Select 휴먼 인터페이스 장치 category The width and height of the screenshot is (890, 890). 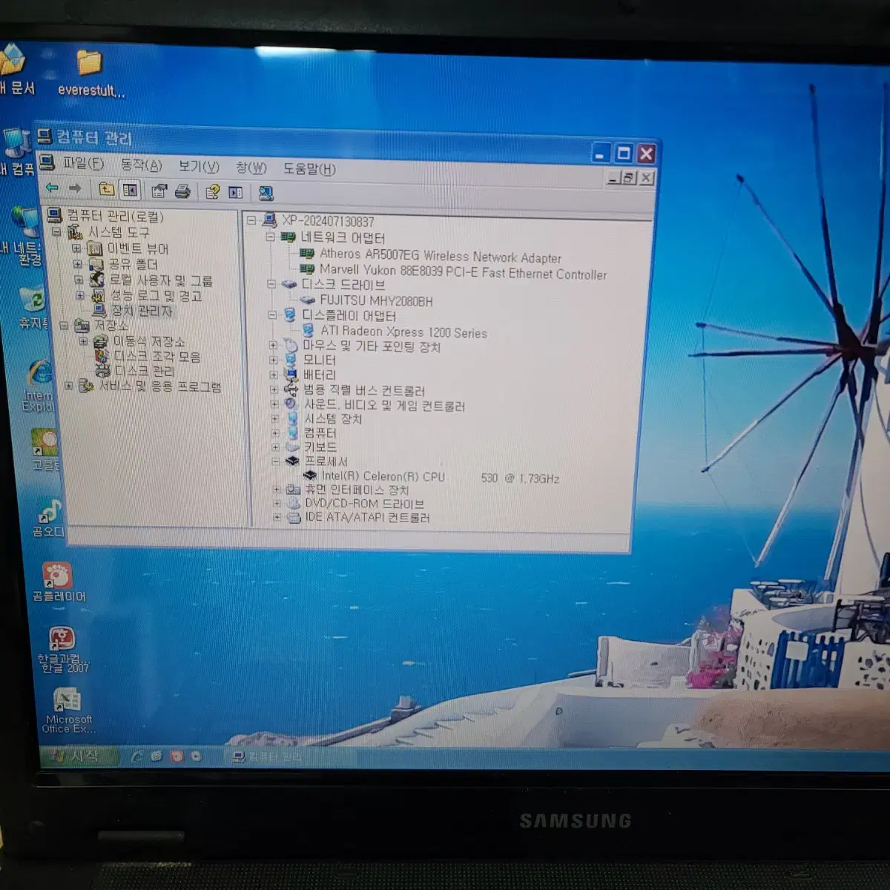tap(357, 489)
